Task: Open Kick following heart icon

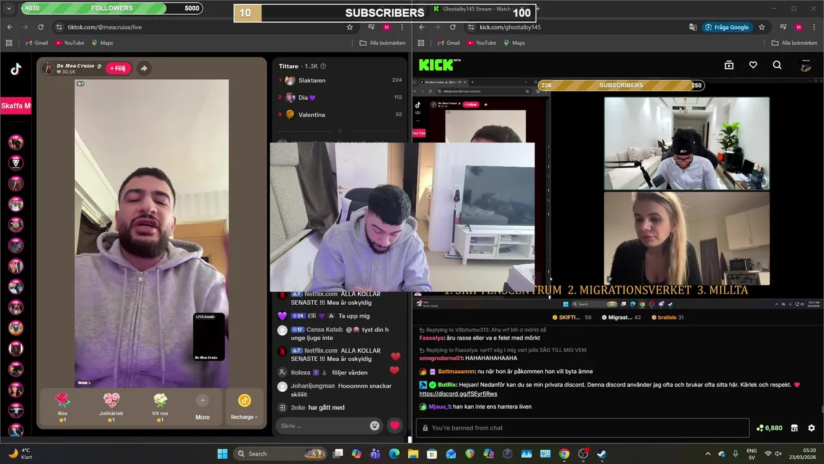Action: [x=753, y=65]
